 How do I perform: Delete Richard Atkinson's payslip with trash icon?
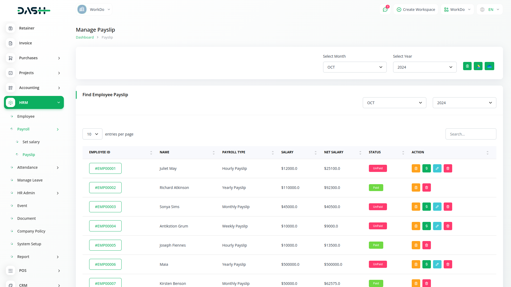pos(426,188)
